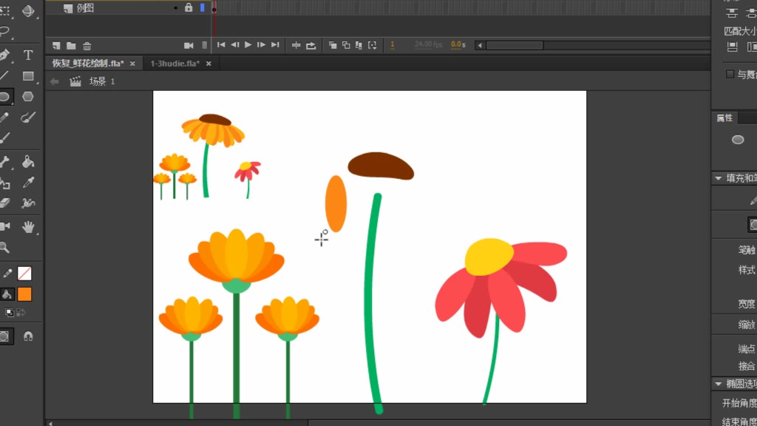The height and width of the screenshot is (426, 757).
Task: Switch to the 1-3hudie.fla document tab
Action: coord(174,64)
